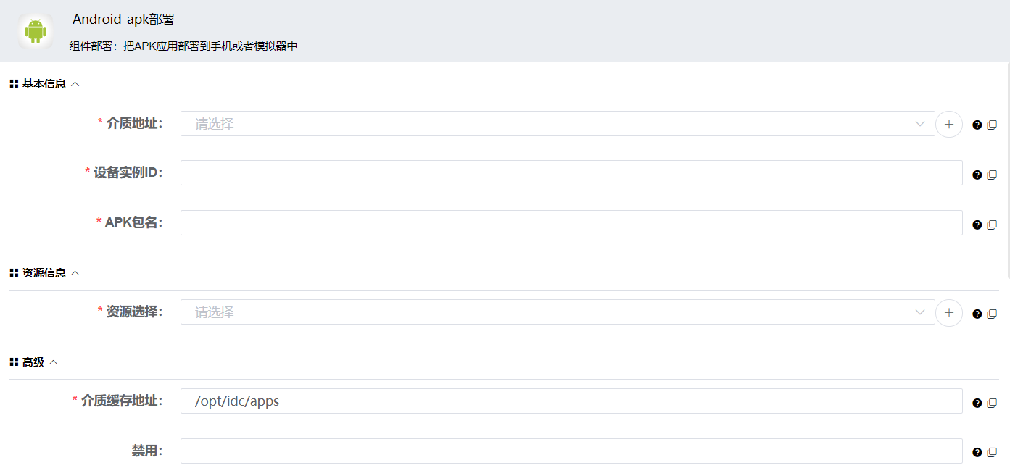Click the Android robot logo icon

36,31
